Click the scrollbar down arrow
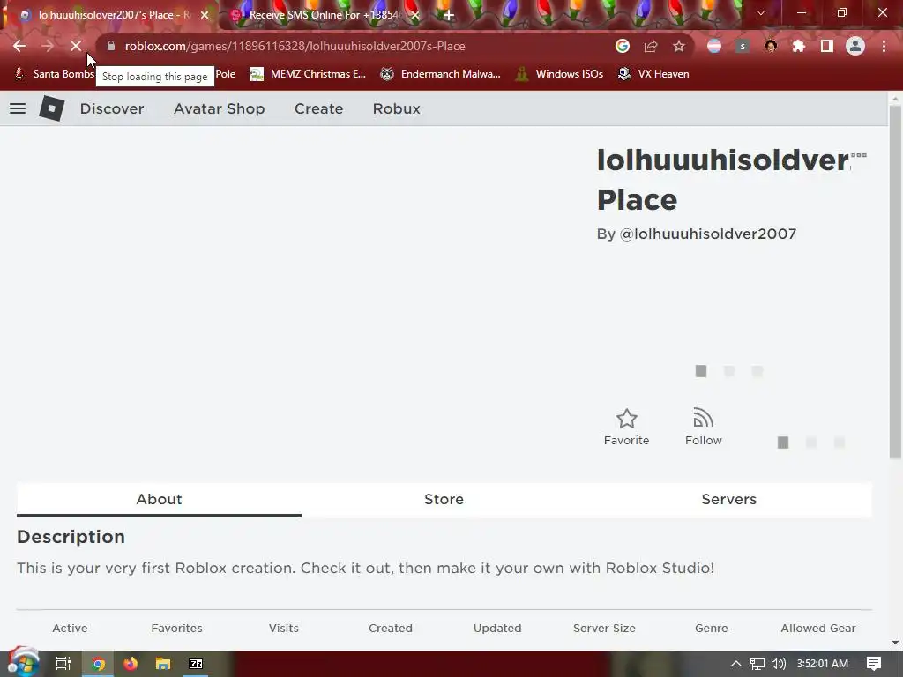903x677 pixels. [895, 642]
